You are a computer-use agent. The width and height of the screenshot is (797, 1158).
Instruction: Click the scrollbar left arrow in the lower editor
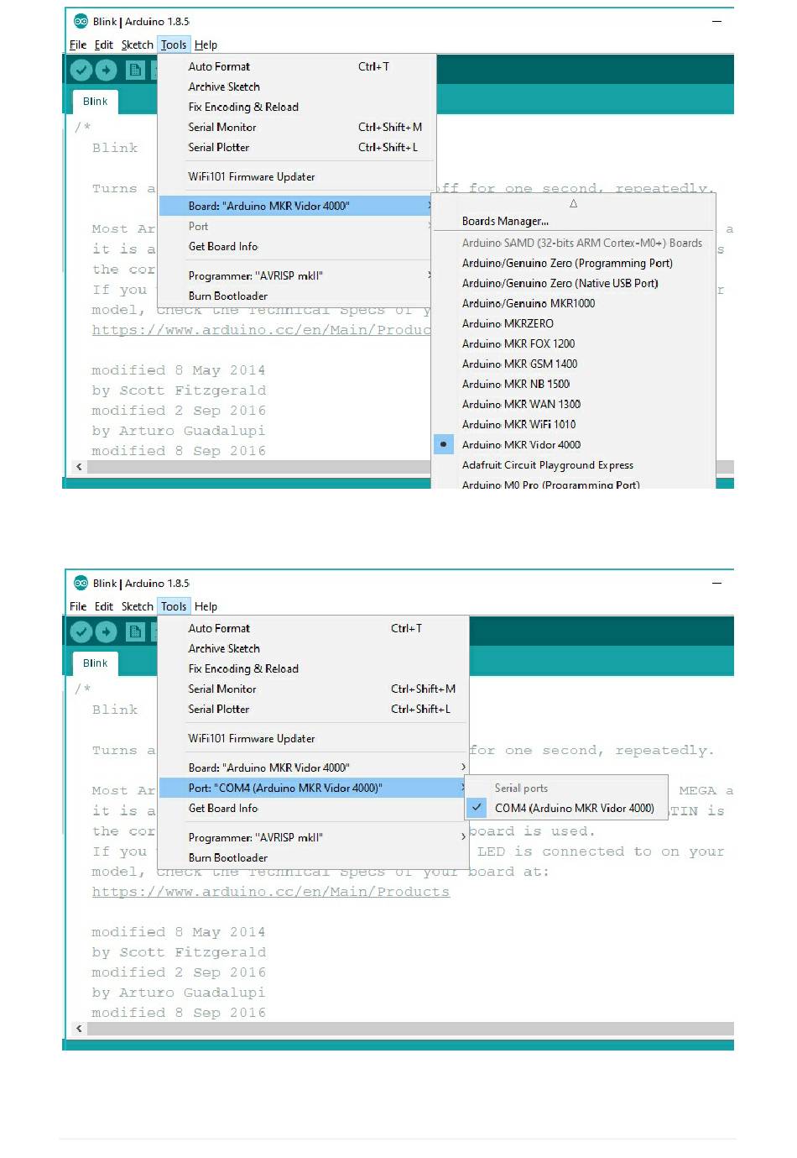pyautogui.click(x=79, y=1029)
